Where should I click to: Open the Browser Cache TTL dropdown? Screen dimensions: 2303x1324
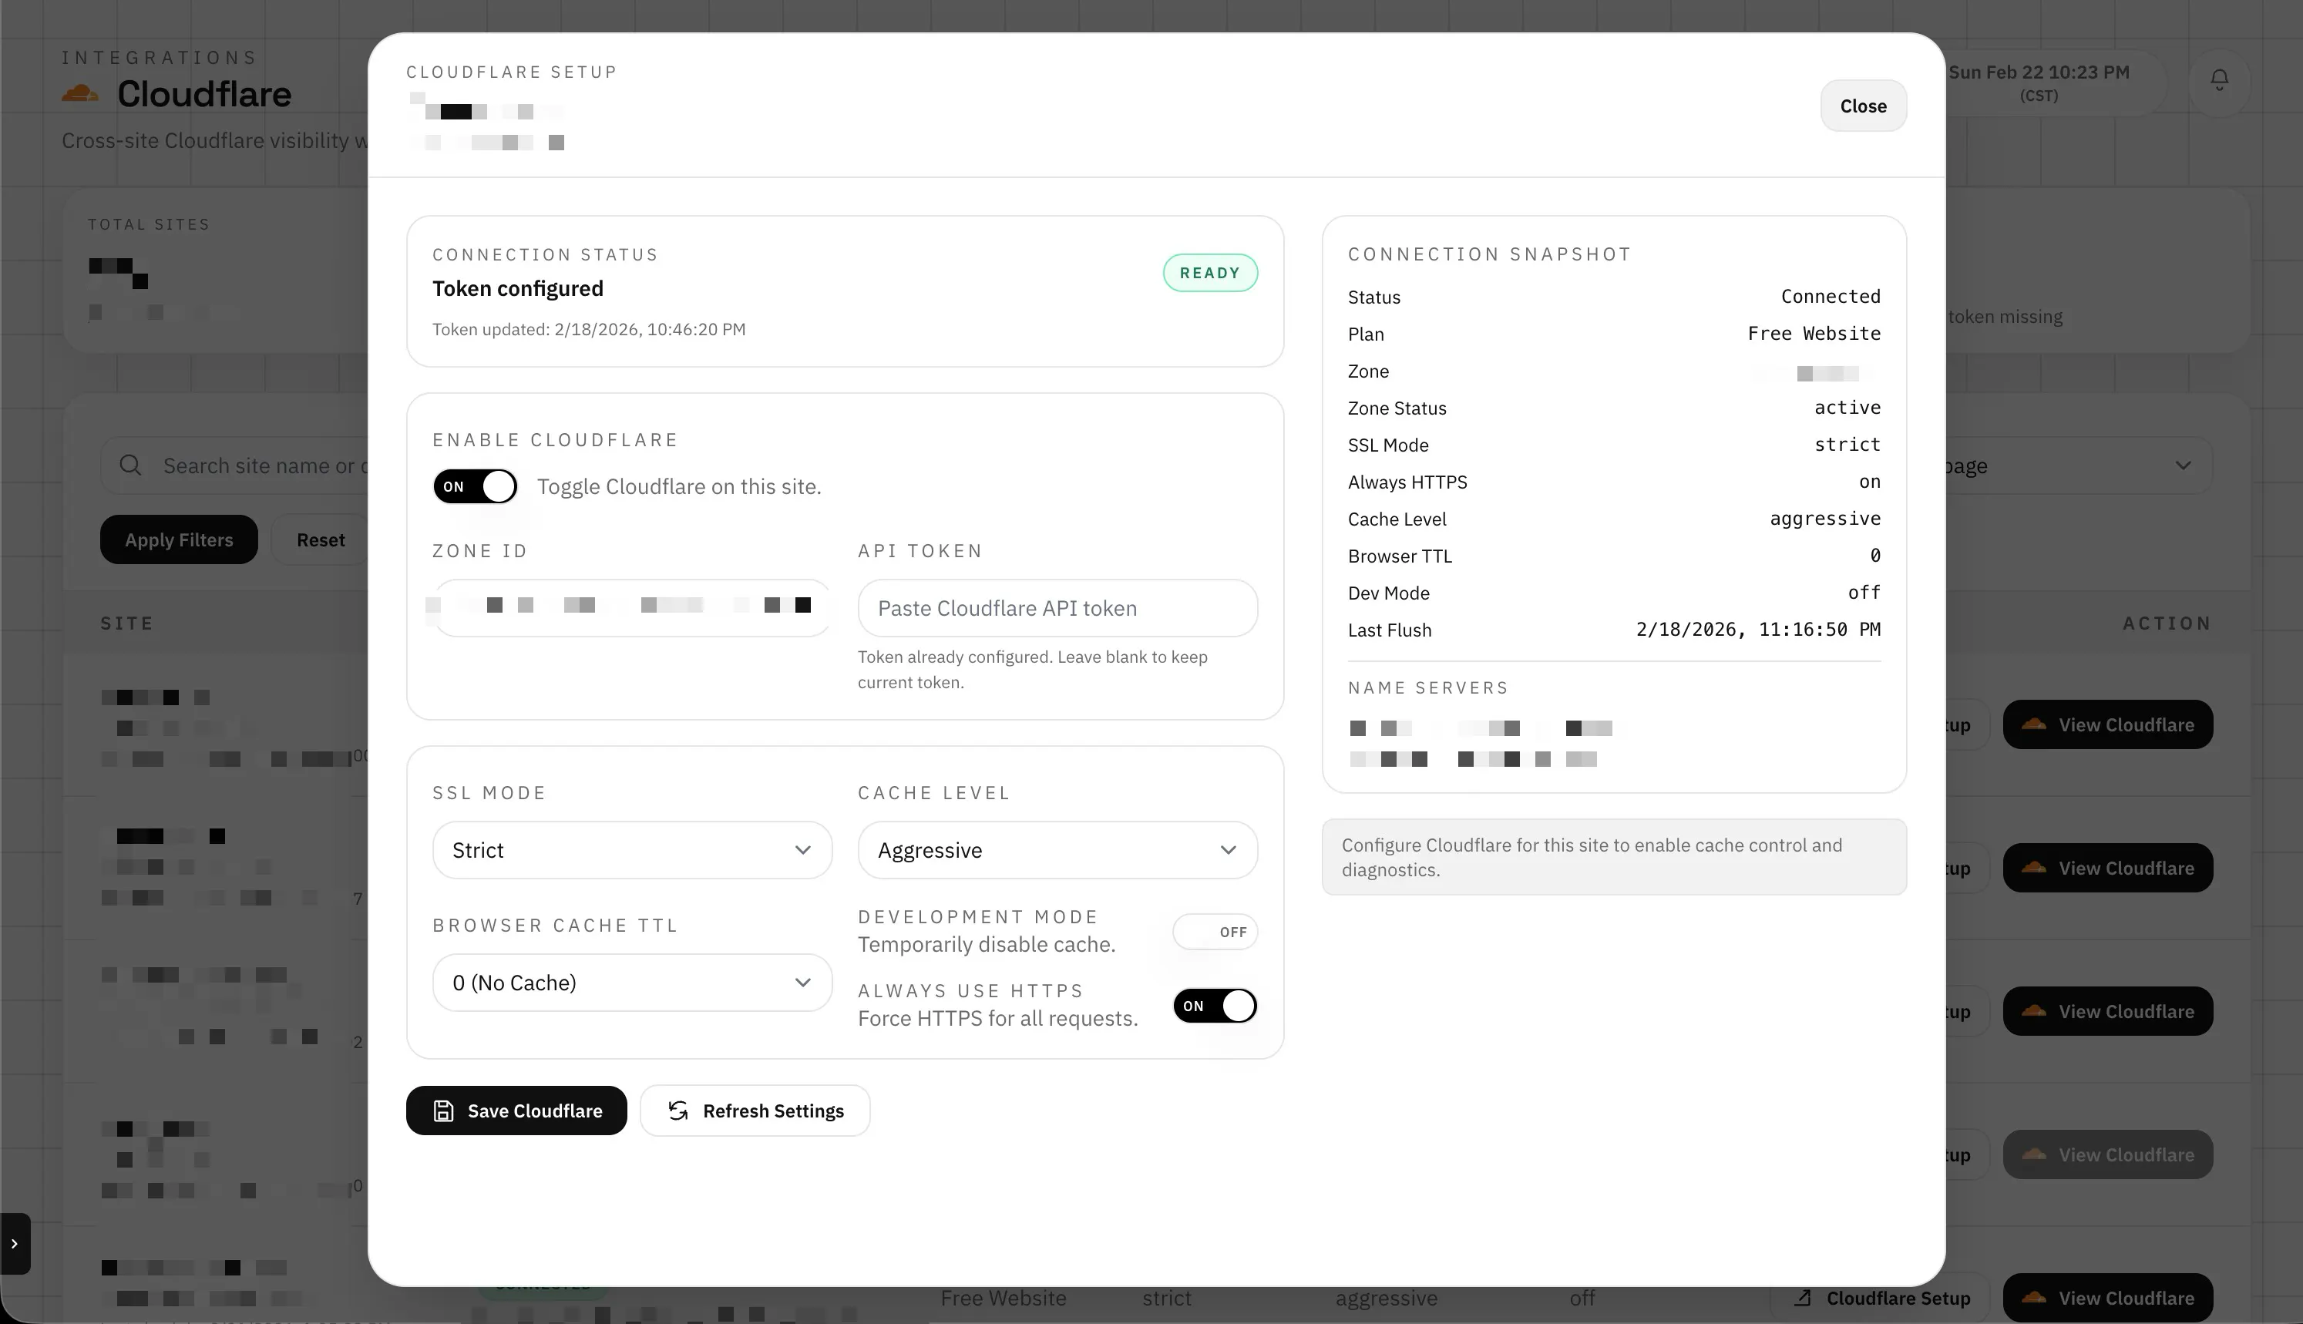632,982
